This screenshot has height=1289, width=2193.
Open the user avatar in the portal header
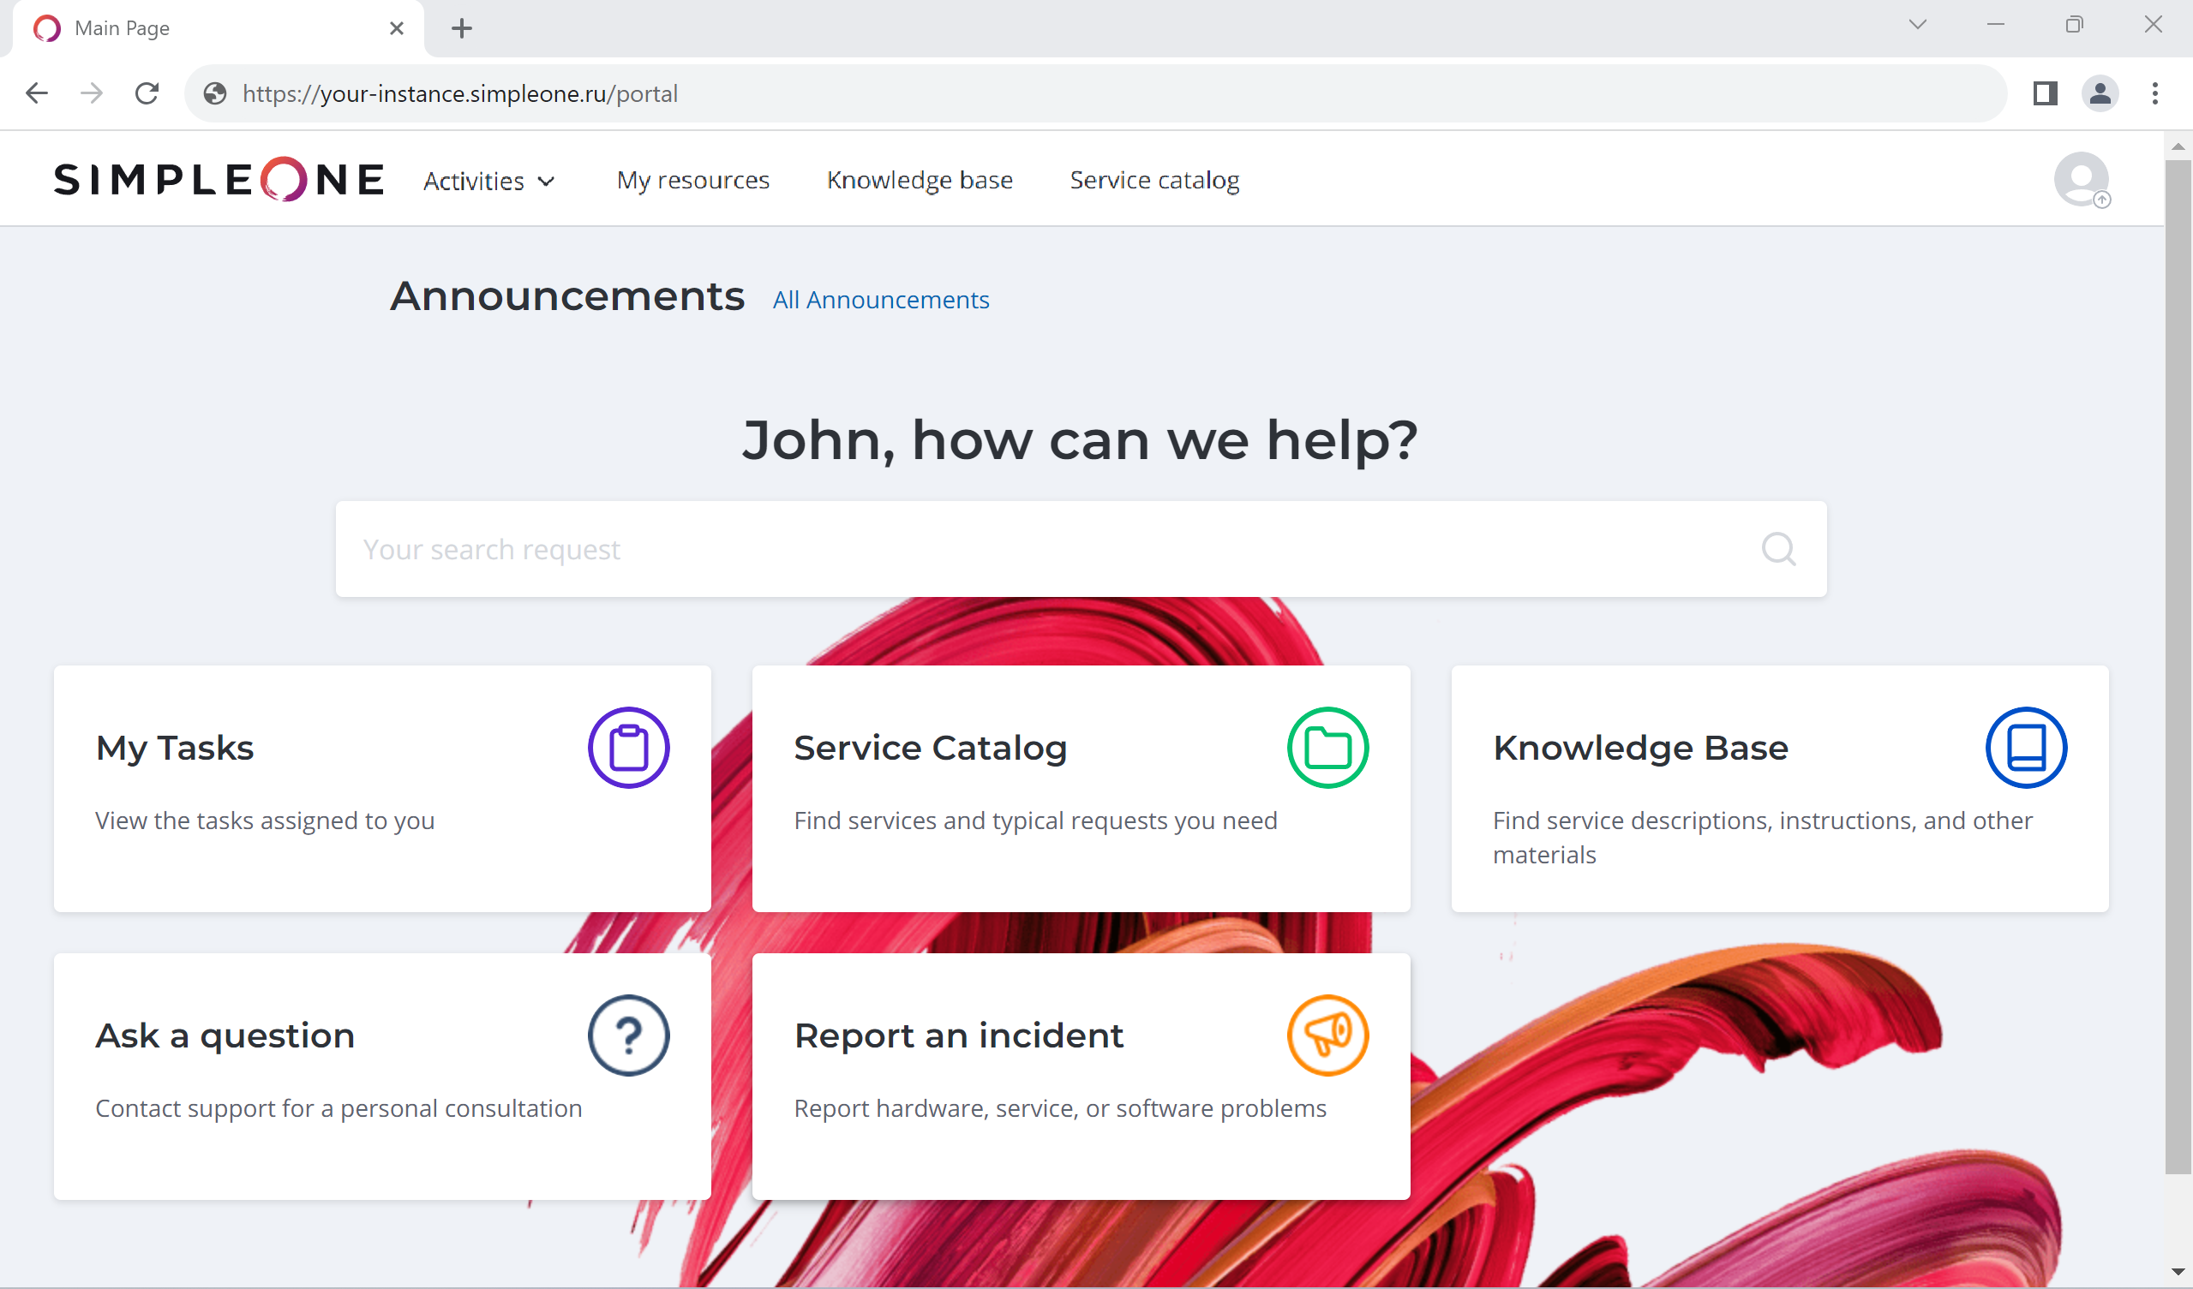[x=2081, y=179]
